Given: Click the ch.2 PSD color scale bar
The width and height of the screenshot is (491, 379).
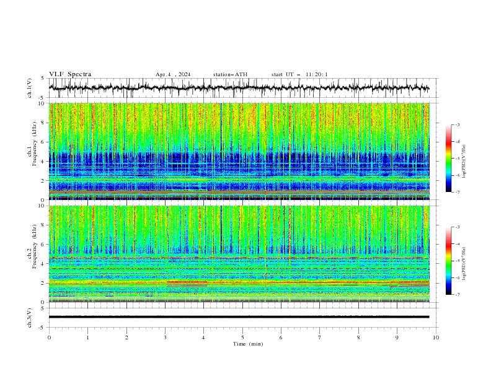Looking at the screenshot, I should tap(449, 261).
